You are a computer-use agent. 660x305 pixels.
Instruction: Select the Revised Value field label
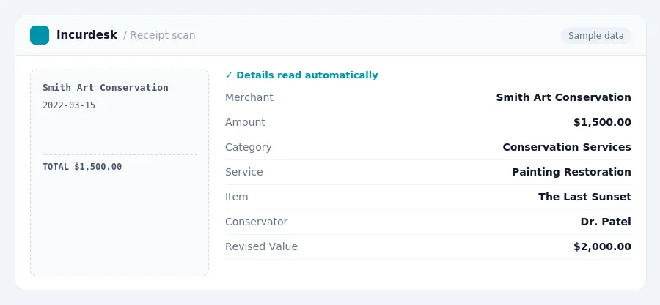(261, 246)
